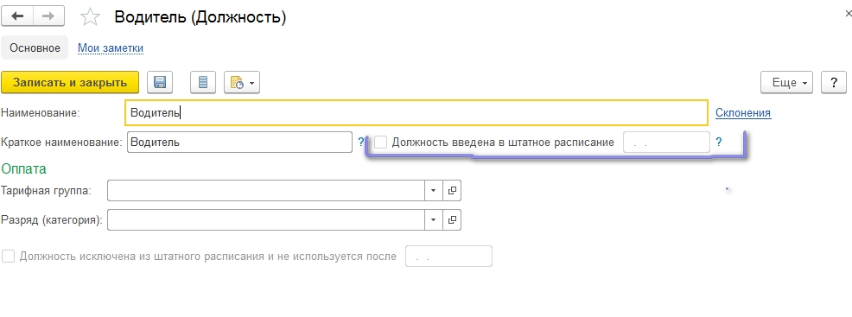
Task: Expand the Разряд (категория) dropdown arrow
Action: coord(434,220)
